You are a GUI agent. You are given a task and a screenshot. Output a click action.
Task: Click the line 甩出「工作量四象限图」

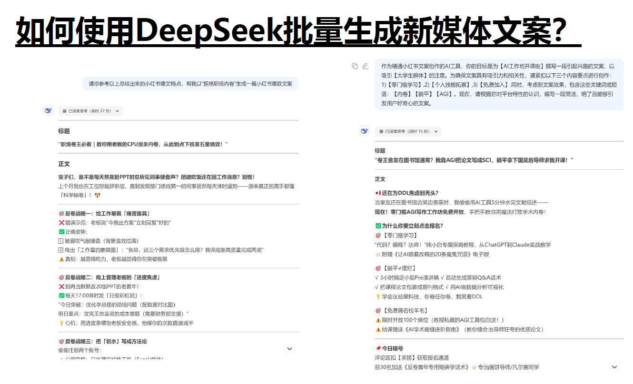coord(161,250)
